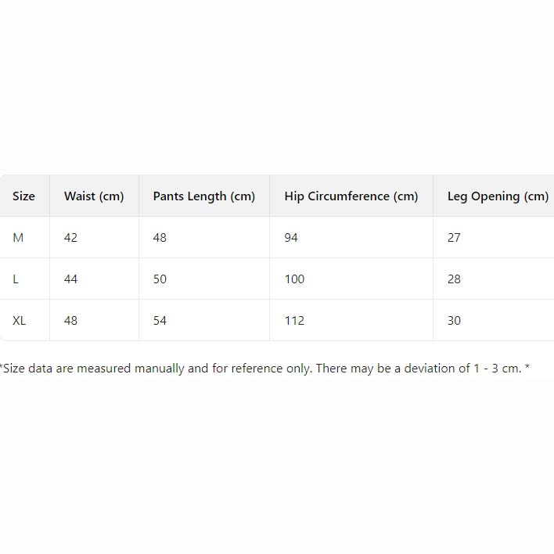Click pants length value 54
This screenshot has width=554, height=554.
tap(160, 321)
